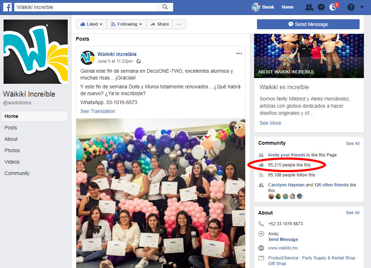371x268 pixels.
Task: Click the See Translation link
Action: pos(98,111)
